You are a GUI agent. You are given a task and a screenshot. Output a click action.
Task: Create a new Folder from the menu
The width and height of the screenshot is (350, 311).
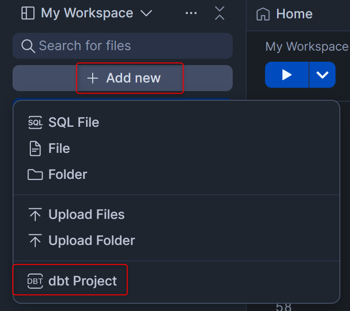(x=68, y=175)
